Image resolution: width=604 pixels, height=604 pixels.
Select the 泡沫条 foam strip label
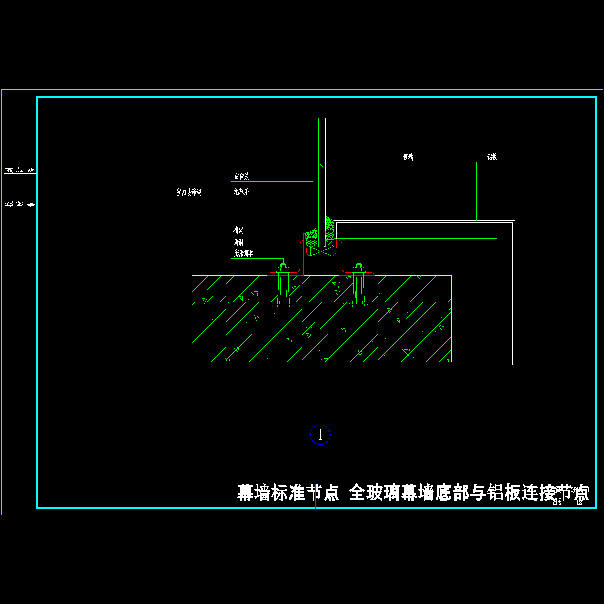coord(241,192)
